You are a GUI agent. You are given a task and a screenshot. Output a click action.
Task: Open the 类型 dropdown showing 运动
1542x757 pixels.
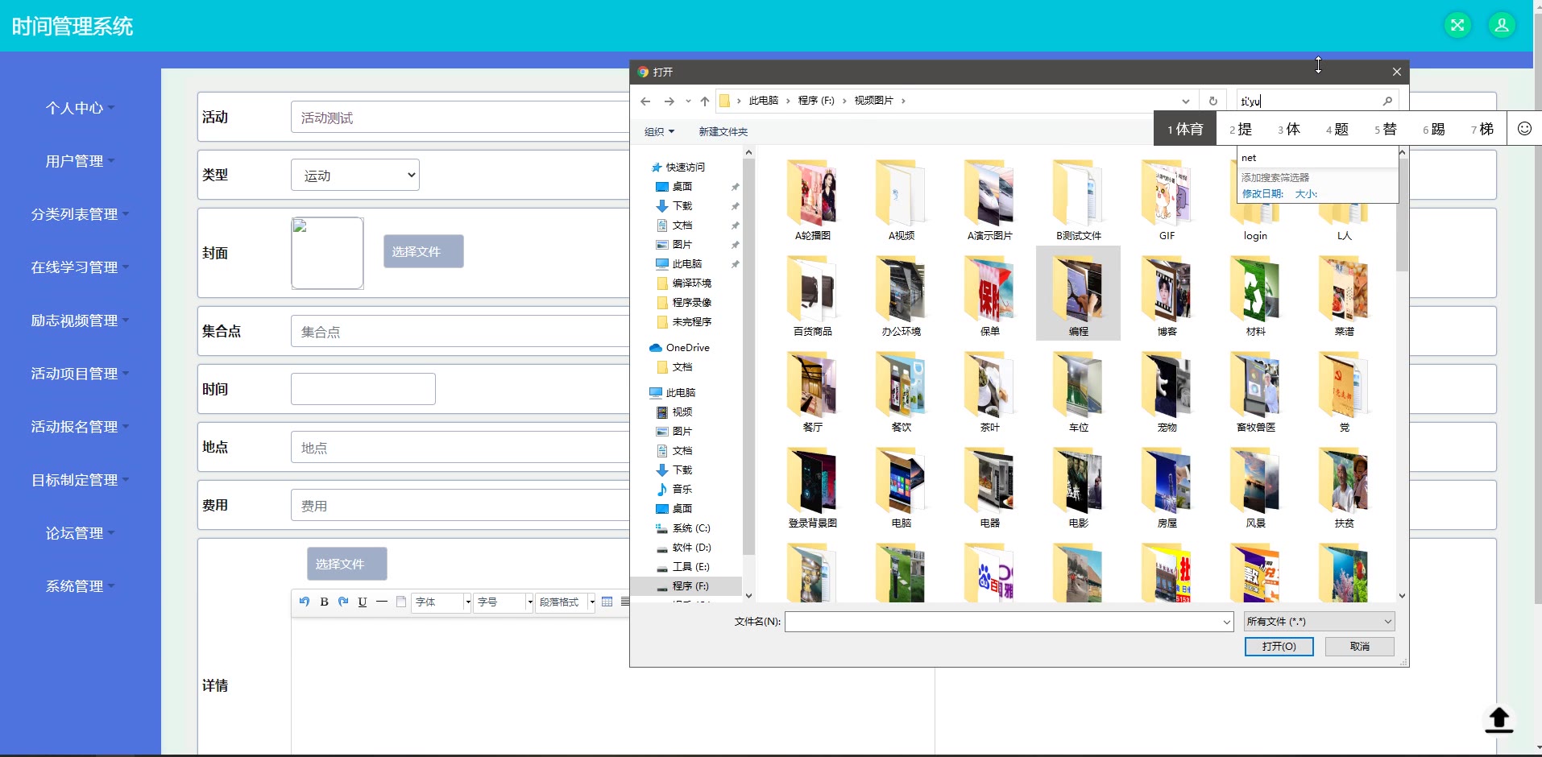(x=355, y=175)
